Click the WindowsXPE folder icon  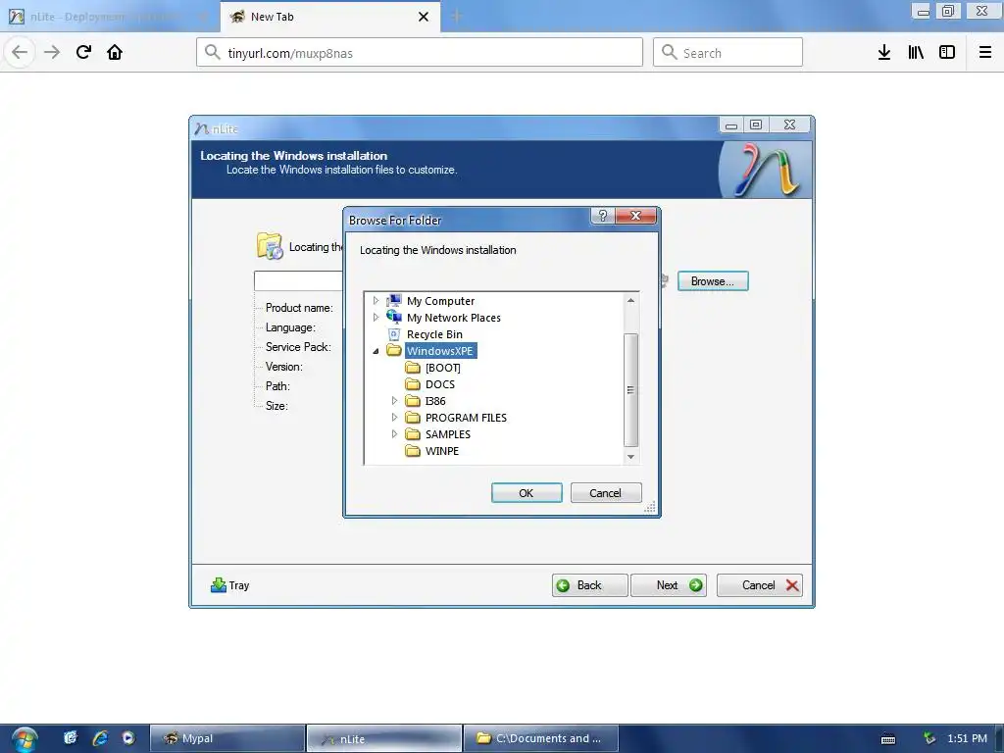[x=394, y=350]
